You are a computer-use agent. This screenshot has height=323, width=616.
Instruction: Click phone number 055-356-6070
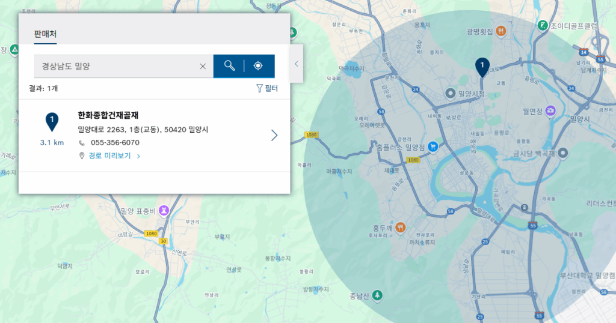click(x=115, y=142)
